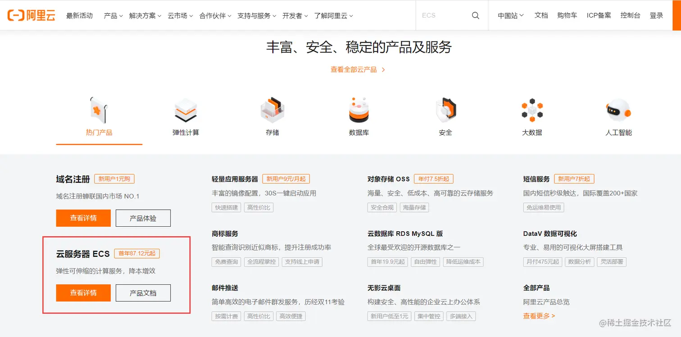The width and height of the screenshot is (681, 337).
Task: Select the 人工智能 robot icon
Action: point(618,110)
